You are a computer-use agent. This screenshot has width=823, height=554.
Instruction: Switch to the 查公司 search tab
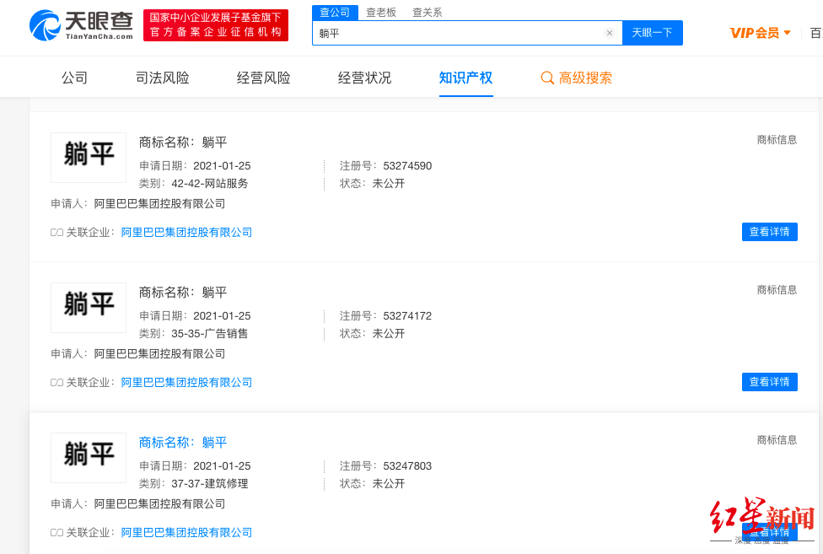click(x=335, y=13)
